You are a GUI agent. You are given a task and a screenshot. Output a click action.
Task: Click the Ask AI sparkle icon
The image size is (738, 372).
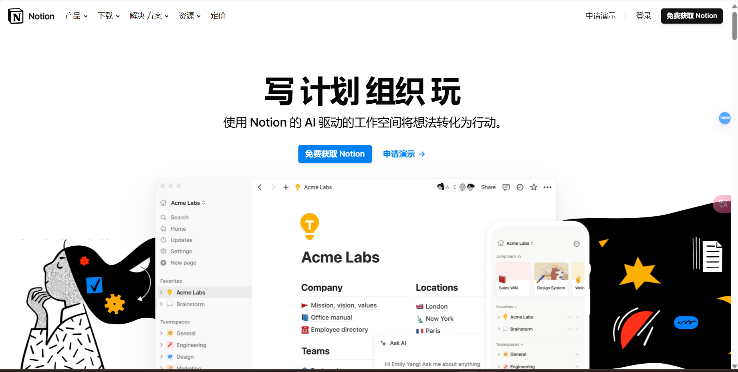[x=383, y=343]
